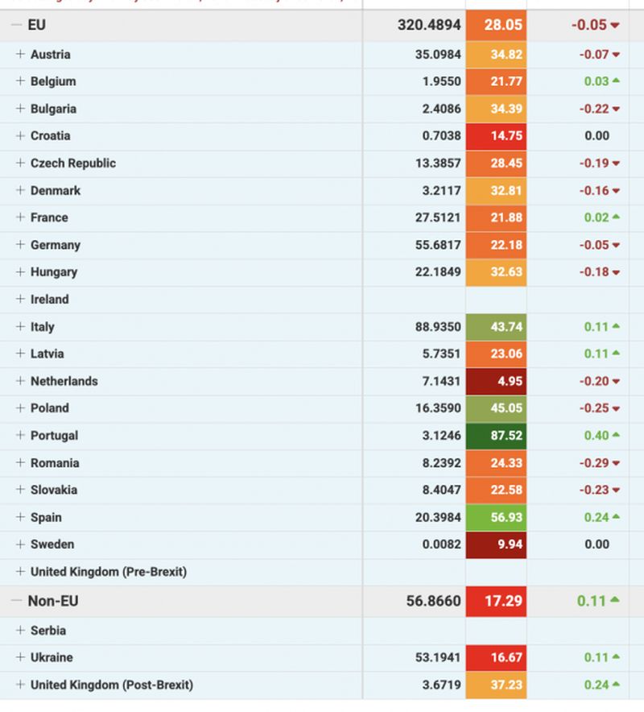
Task: Click the plus icon beside Belgium
Action: [21, 81]
